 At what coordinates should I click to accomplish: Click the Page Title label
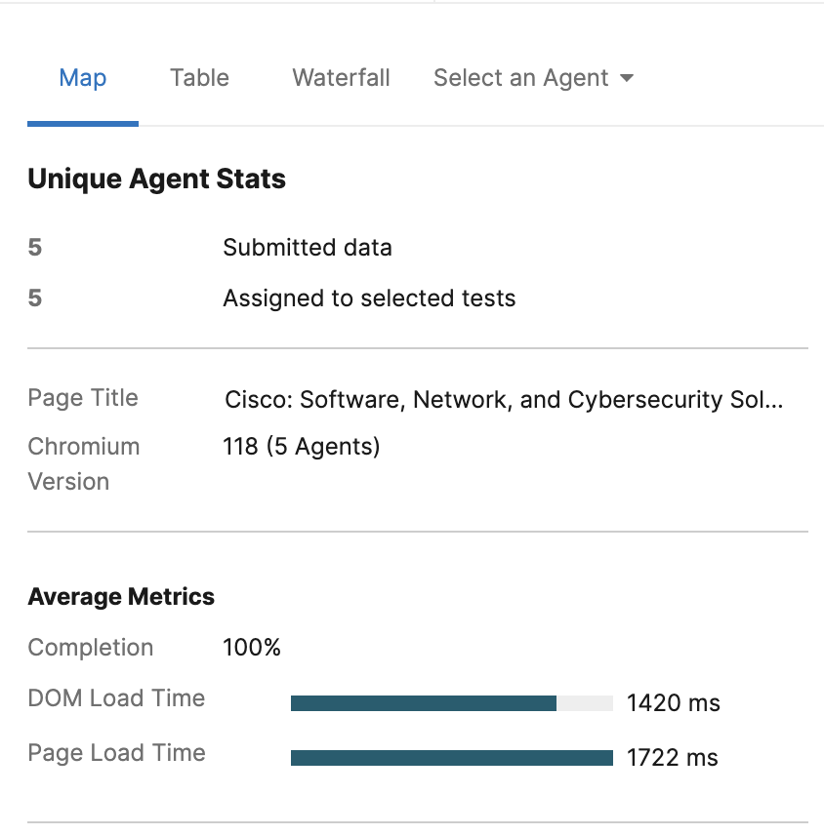[83, 398]
